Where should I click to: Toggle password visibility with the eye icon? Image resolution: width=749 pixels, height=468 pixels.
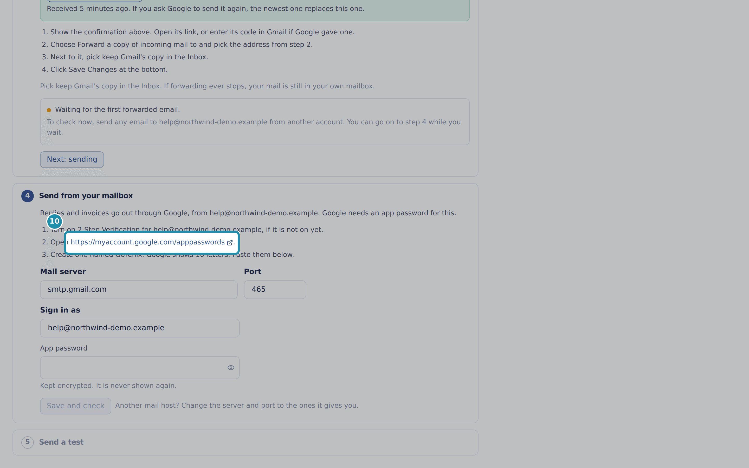click(231, 367)
